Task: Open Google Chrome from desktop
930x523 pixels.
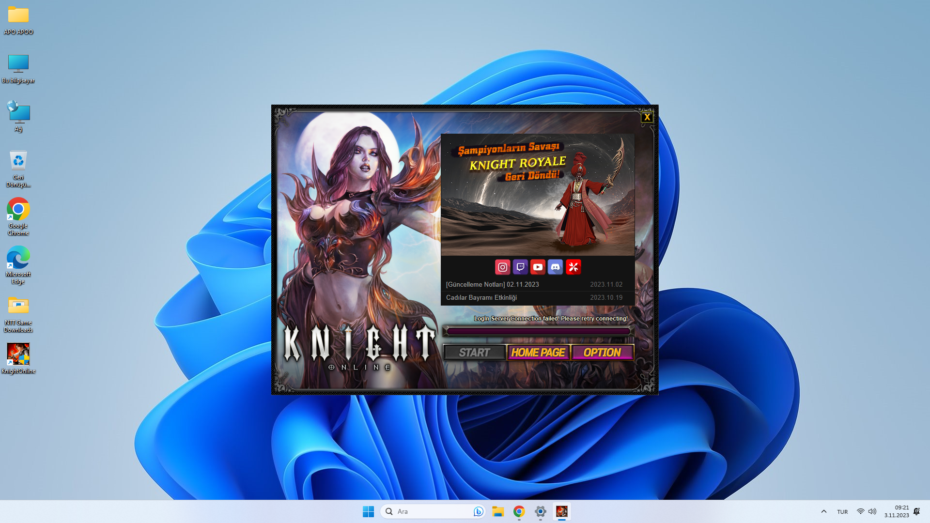Action: [x=18, y=209]
